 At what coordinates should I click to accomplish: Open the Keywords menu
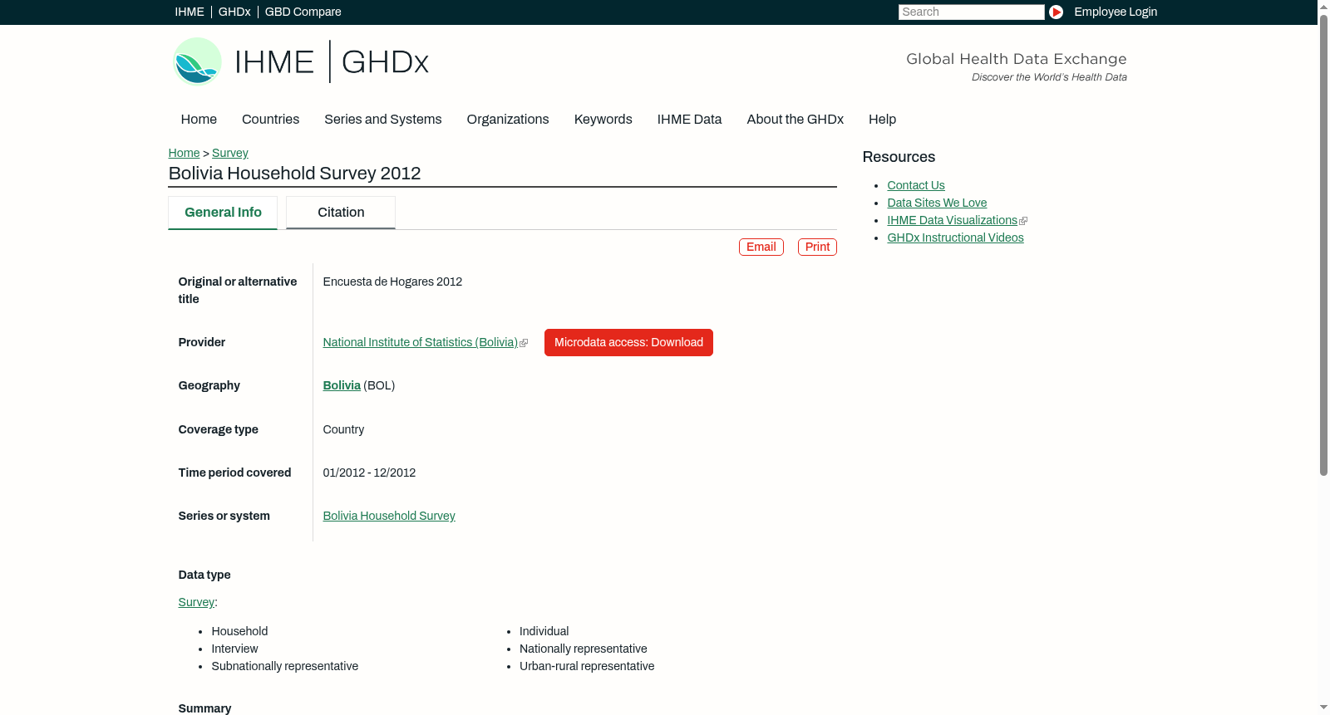603,120
